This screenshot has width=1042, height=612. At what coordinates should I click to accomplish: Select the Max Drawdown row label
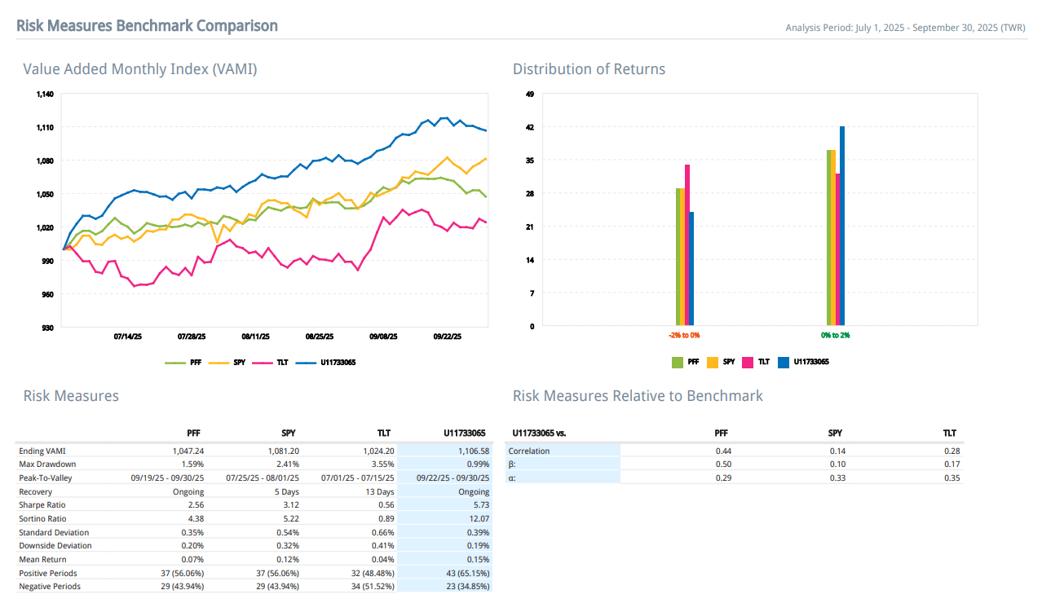click(x=46, y=464)
